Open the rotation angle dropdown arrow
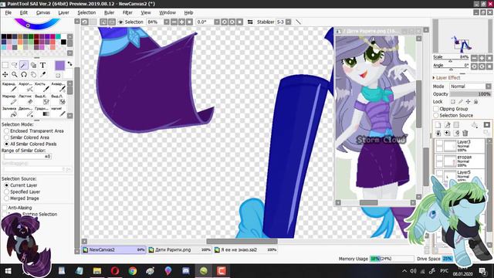 [x=217, y=22]
